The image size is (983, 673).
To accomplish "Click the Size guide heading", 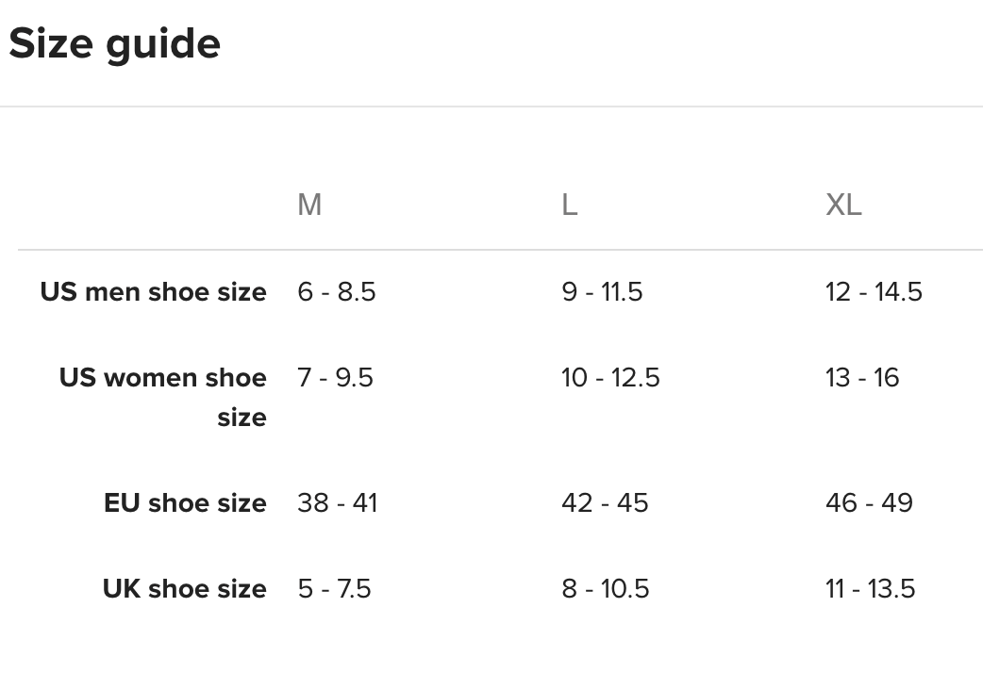I will point(114,44).
